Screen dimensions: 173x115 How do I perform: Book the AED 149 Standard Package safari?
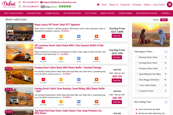pos(117,80)
